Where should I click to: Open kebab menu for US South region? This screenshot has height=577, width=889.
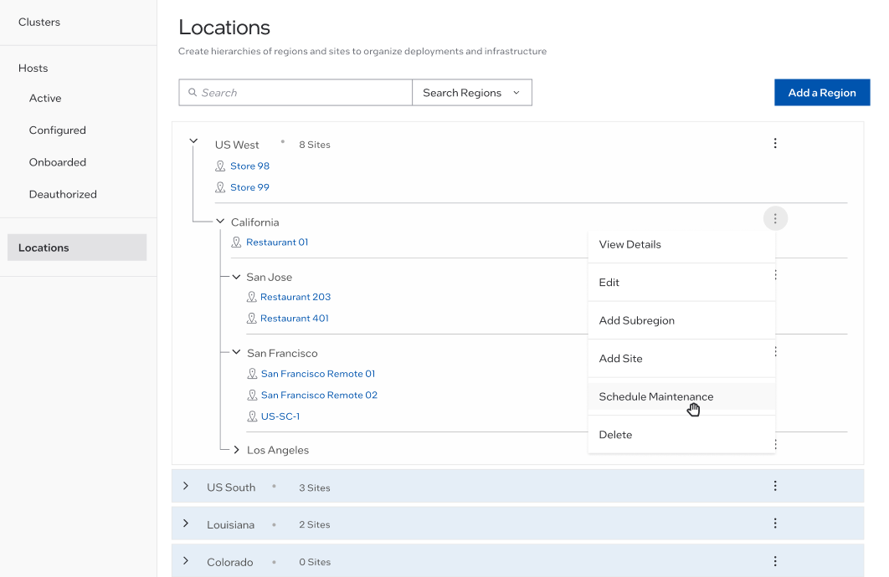774,486
